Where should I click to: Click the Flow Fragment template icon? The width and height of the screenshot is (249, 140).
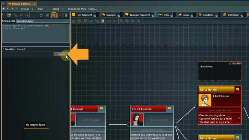(73, 15)
